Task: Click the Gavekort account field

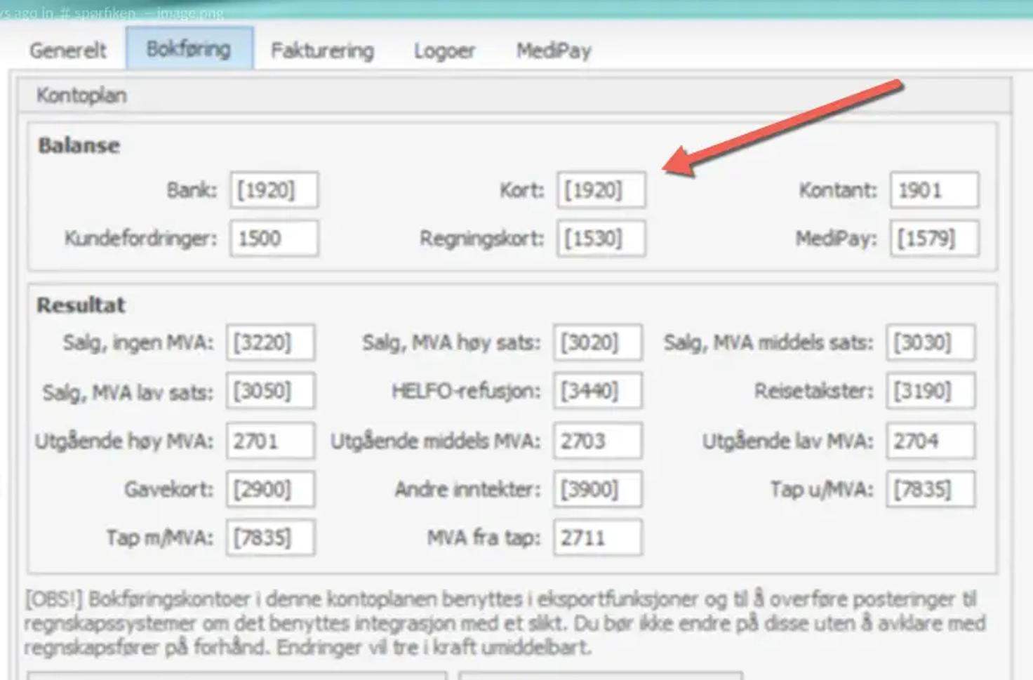Action: pos(270,489)
